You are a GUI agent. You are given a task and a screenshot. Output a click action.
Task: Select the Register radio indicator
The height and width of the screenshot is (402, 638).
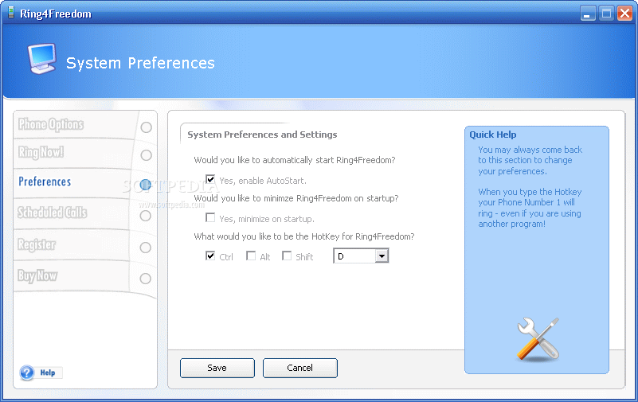(x=145, y=247)
